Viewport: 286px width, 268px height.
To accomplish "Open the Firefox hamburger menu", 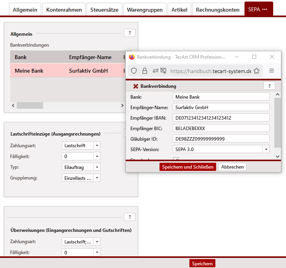I will coord(272,71).
